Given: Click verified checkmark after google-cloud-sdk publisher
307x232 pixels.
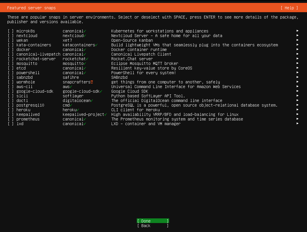Looking at the screenshot, I should 101,92.
